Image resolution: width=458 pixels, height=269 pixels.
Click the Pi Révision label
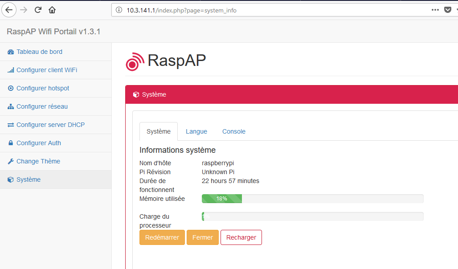(x=155, y=172)
